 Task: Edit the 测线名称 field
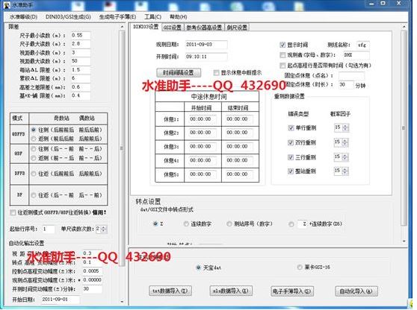tap(362, 45)
